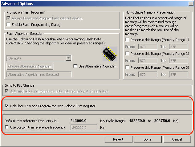The image size is (195, 147).
Task: Click the Done button
Action: [x=148, y=139]
